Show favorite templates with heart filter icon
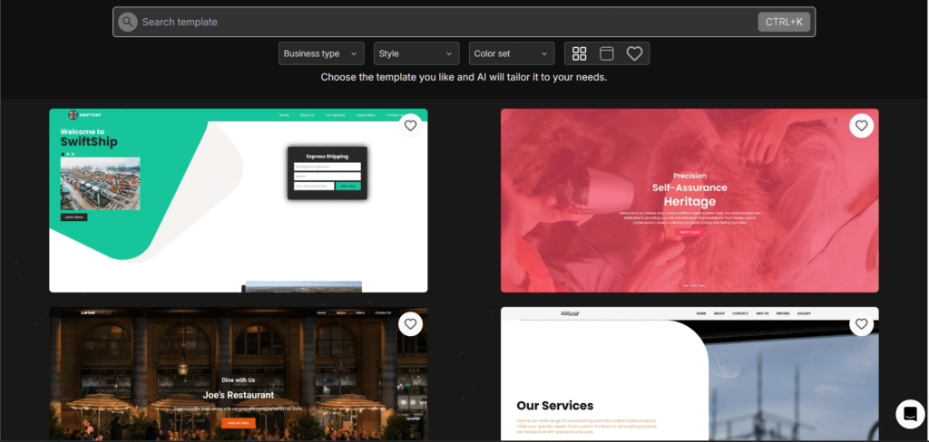 tap(634, 53)
